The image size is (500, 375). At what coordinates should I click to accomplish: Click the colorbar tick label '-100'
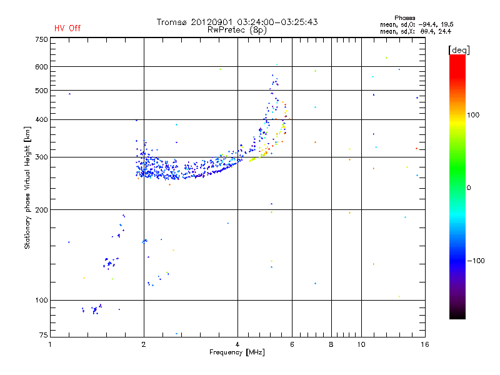tap(476, 261)
